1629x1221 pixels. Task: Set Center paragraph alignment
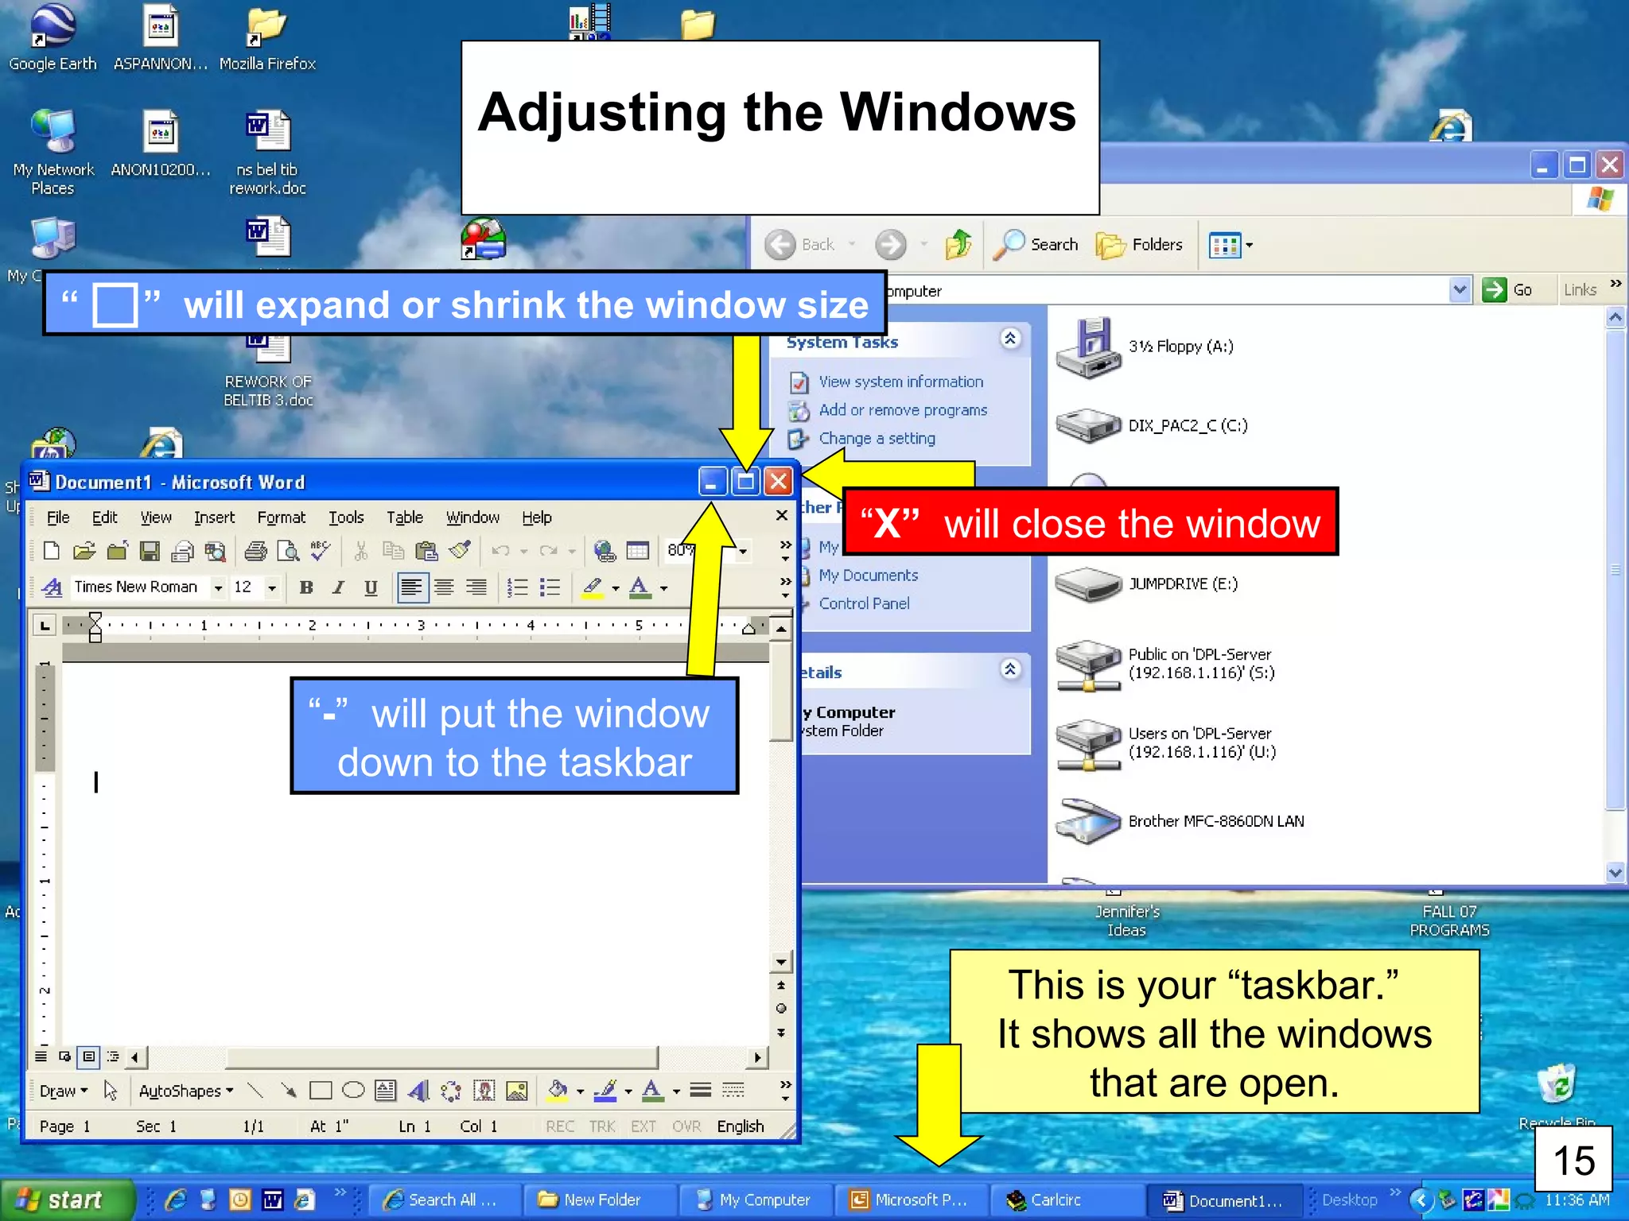tap(444, 587)
